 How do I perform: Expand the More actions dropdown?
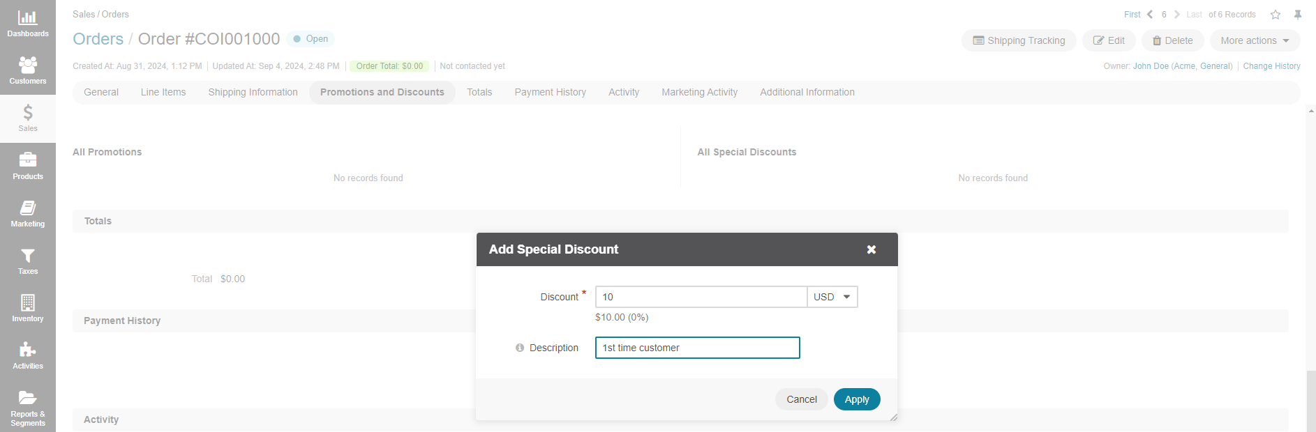point(1255,40)
